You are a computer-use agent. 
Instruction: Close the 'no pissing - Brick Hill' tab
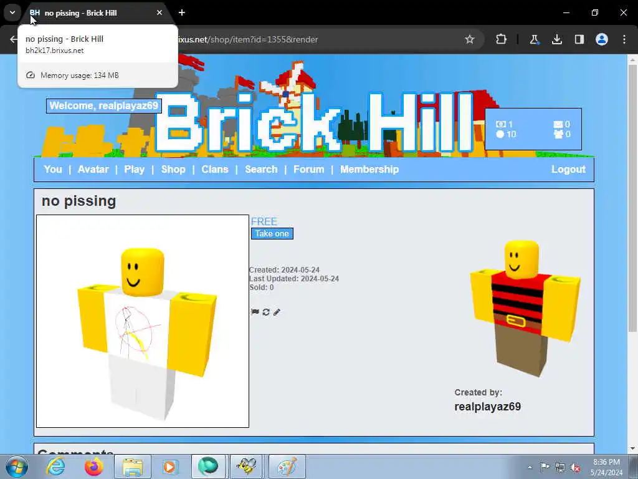(159, 12)
